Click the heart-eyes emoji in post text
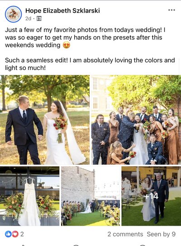Viewport: 181px width, 246px height. click(67, 45)
